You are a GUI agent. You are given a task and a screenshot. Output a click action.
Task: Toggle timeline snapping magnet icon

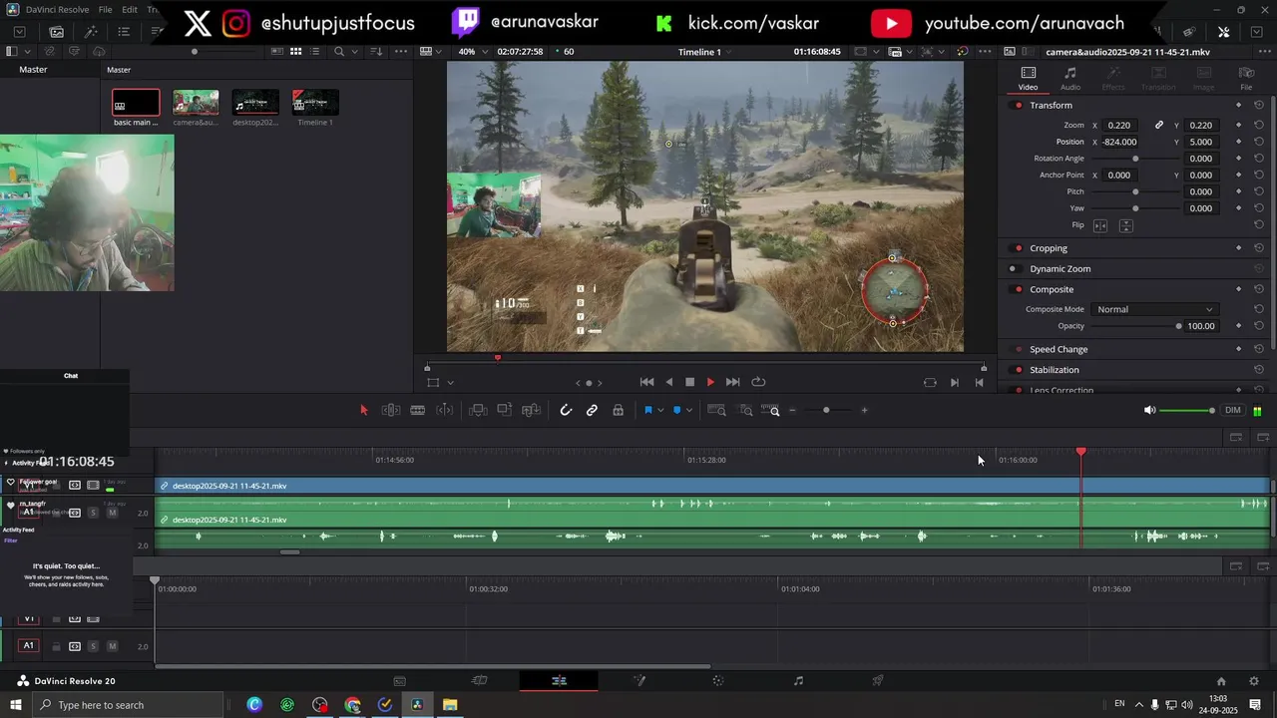(x=566, y=410)
